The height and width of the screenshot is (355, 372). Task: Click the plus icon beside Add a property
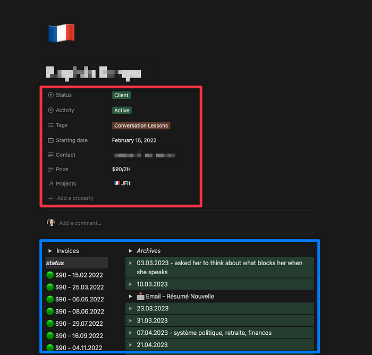(50, 198)
